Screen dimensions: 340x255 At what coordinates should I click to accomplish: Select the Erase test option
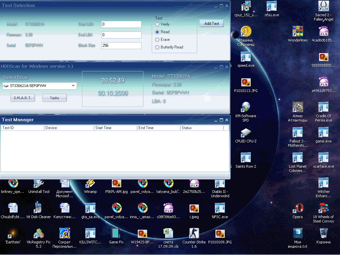pos(157,40)
